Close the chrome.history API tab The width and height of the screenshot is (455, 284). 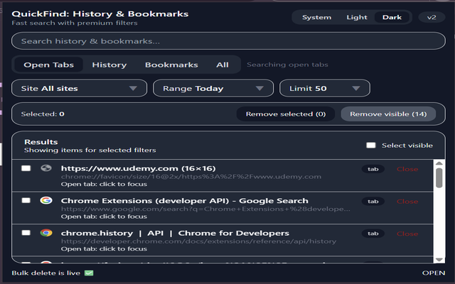pyautogui.click(x=407, y=234)
